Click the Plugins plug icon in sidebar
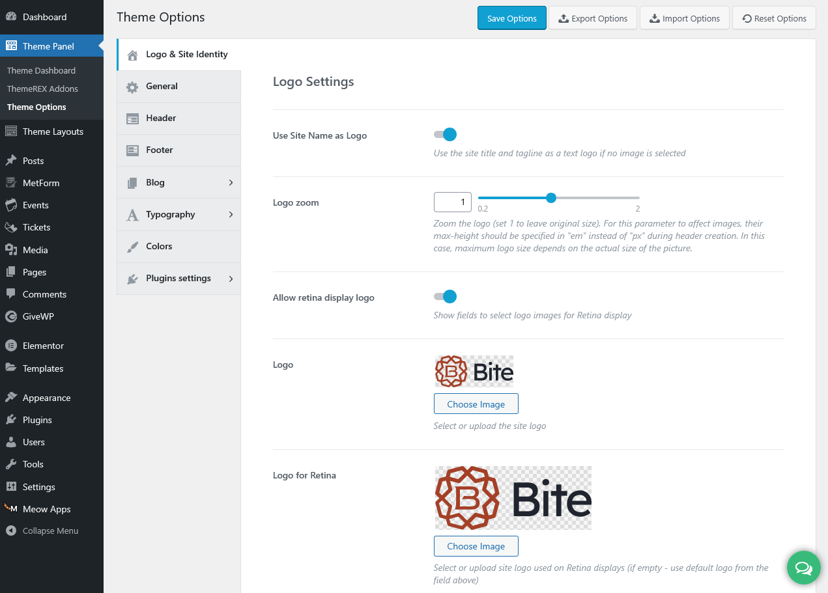 click(11, 420)
